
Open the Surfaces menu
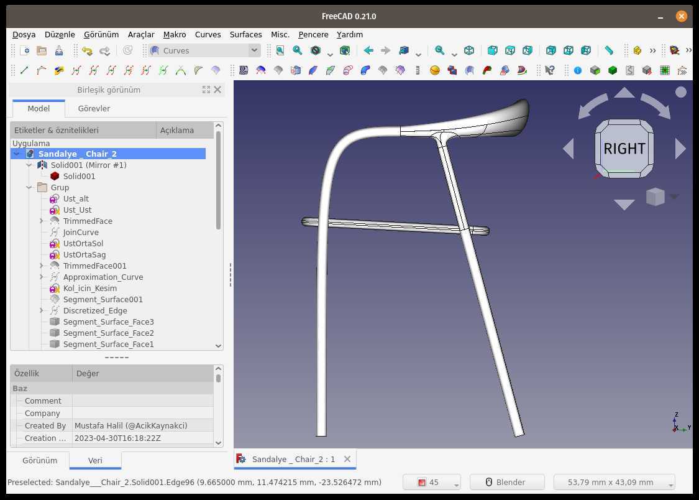[245, 34]
